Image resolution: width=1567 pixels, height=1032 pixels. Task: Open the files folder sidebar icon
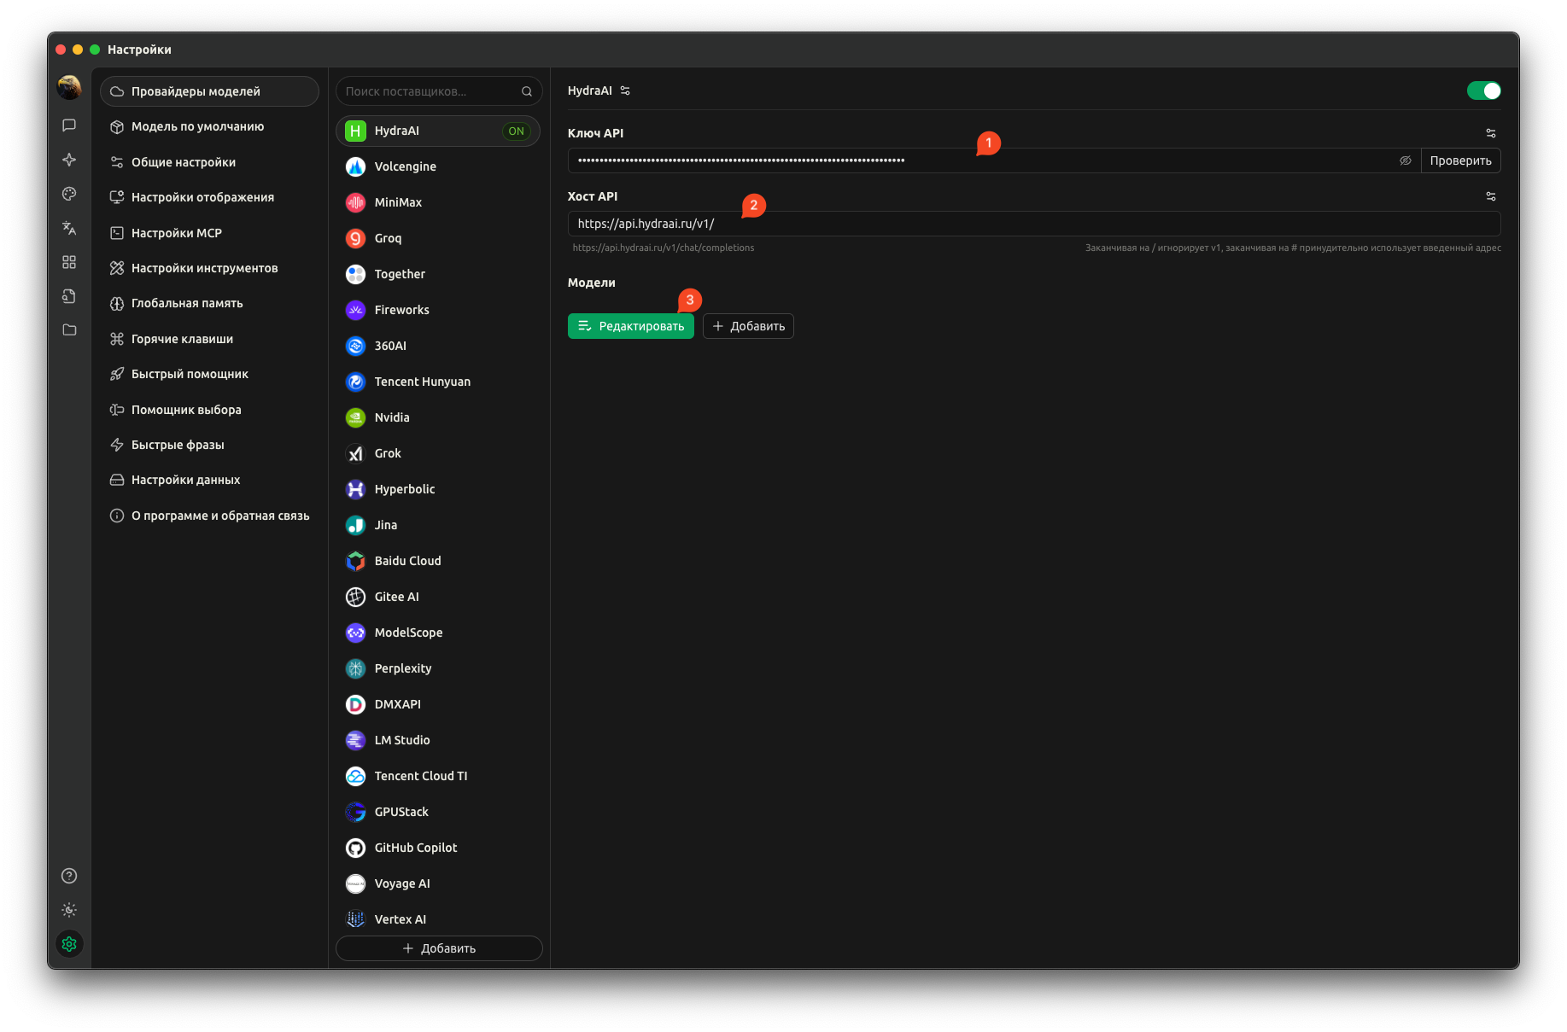tap(69, 330)
